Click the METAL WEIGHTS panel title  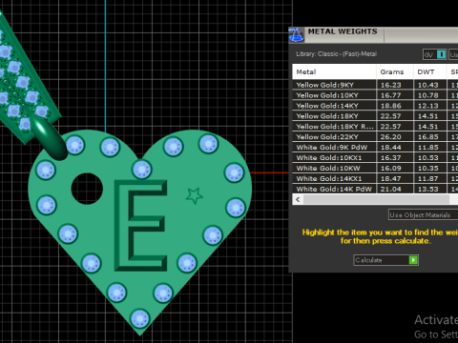pyautogui.click(x=343, y=31)
